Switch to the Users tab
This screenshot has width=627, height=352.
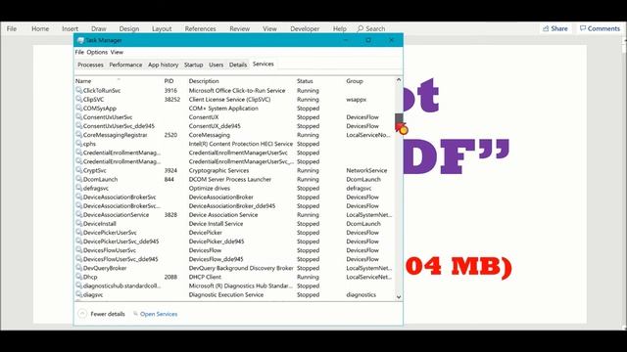[216, 65]
